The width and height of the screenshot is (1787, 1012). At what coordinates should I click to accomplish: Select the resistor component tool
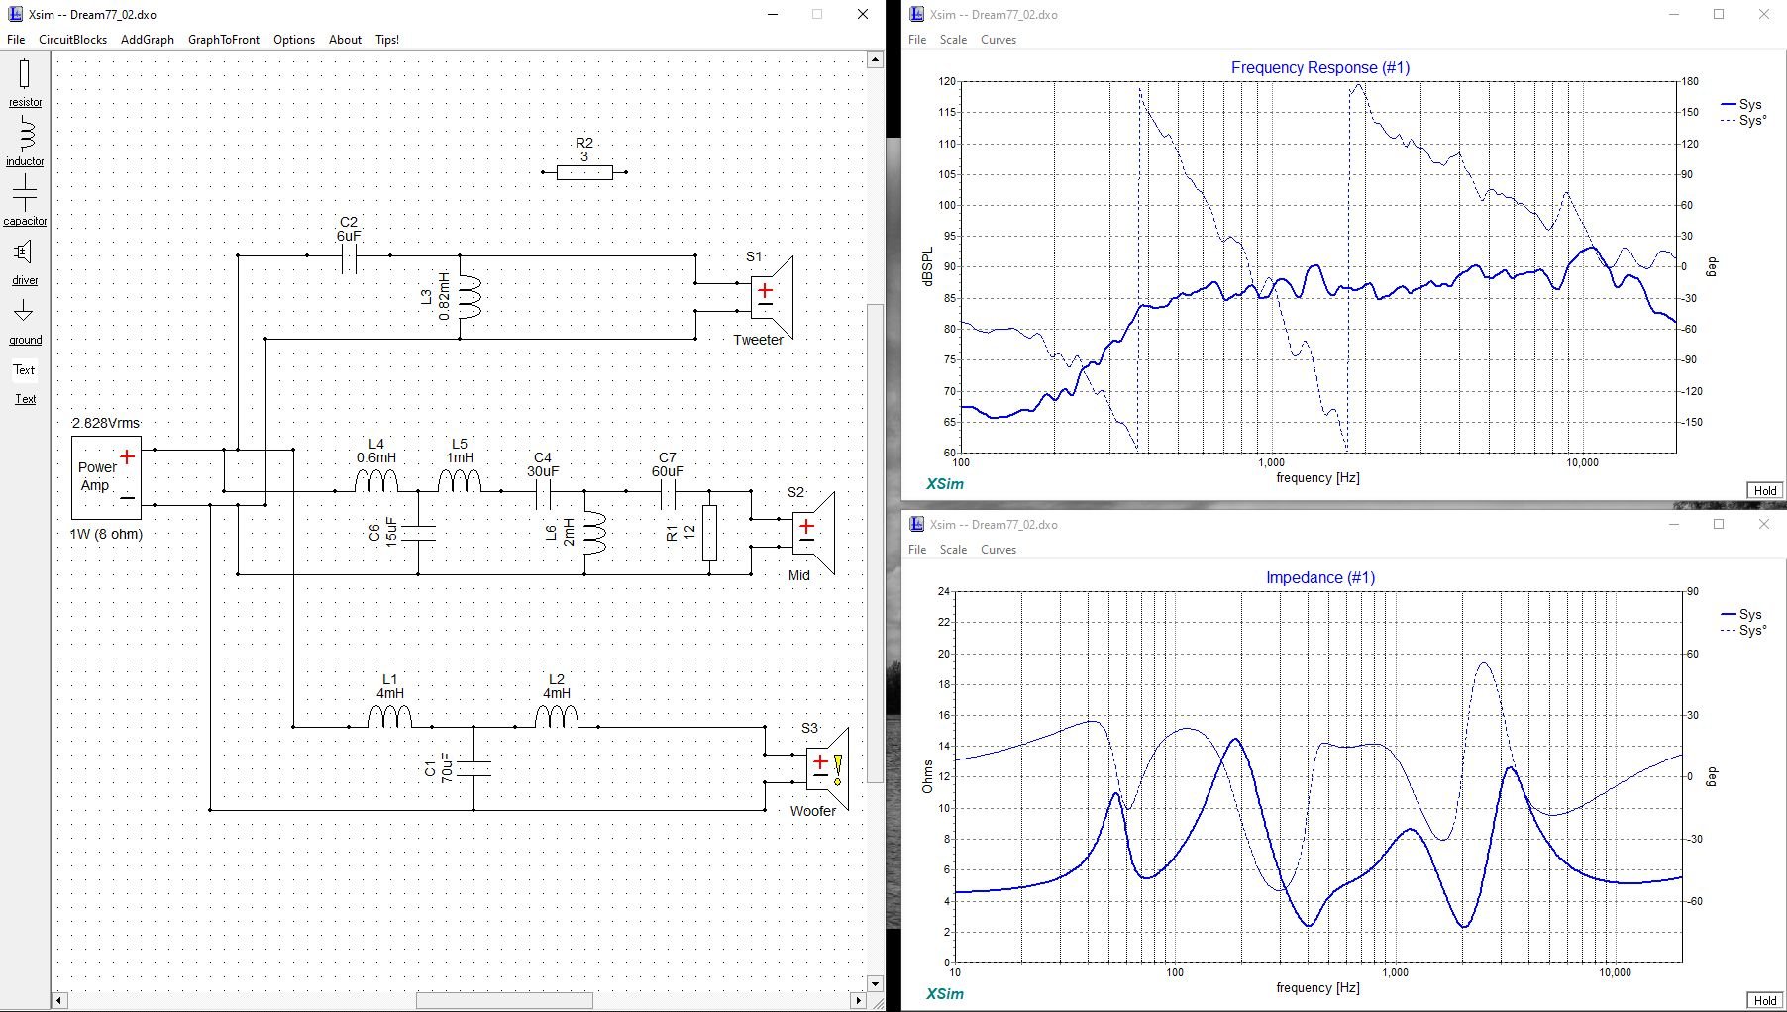pos(25,82)
